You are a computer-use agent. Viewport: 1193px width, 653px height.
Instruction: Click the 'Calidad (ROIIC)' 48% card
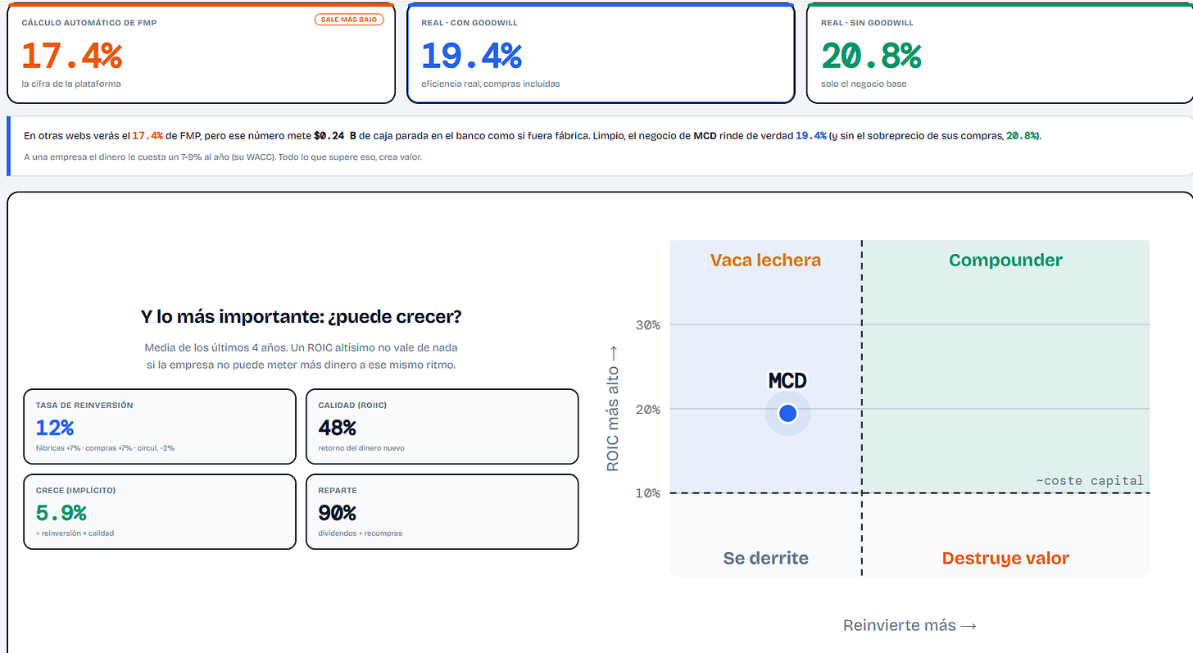click(x=442, y=426)
